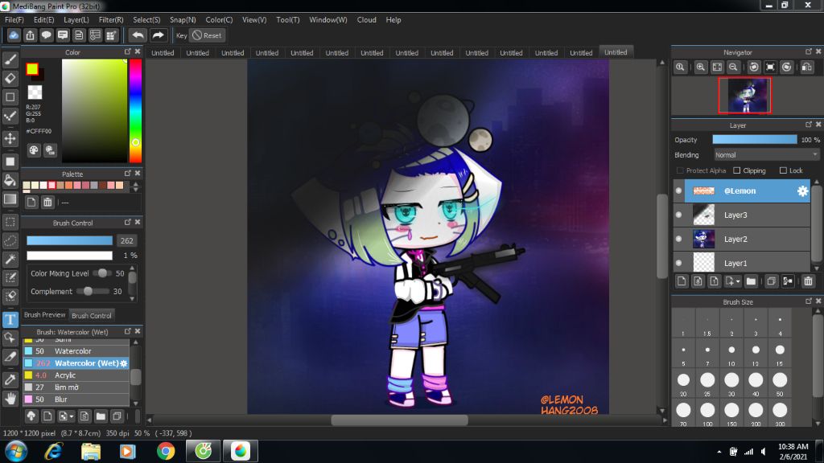This screenshot has width=824, height=463.
Task: Hide Layer1 visibility dot
Action: (678, 263)
